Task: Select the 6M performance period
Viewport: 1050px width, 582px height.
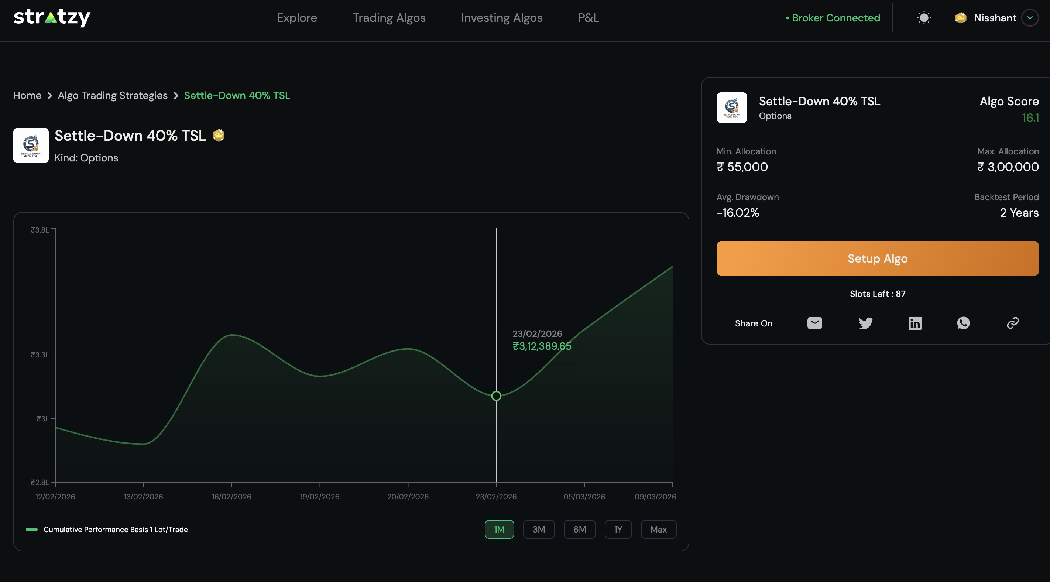Action: coord(580,529)
